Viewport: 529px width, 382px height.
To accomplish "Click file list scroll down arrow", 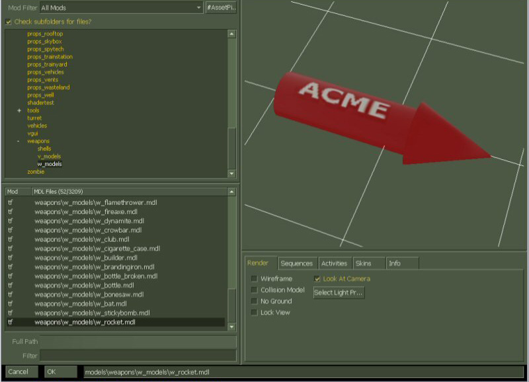I will (x=231, y=327).
